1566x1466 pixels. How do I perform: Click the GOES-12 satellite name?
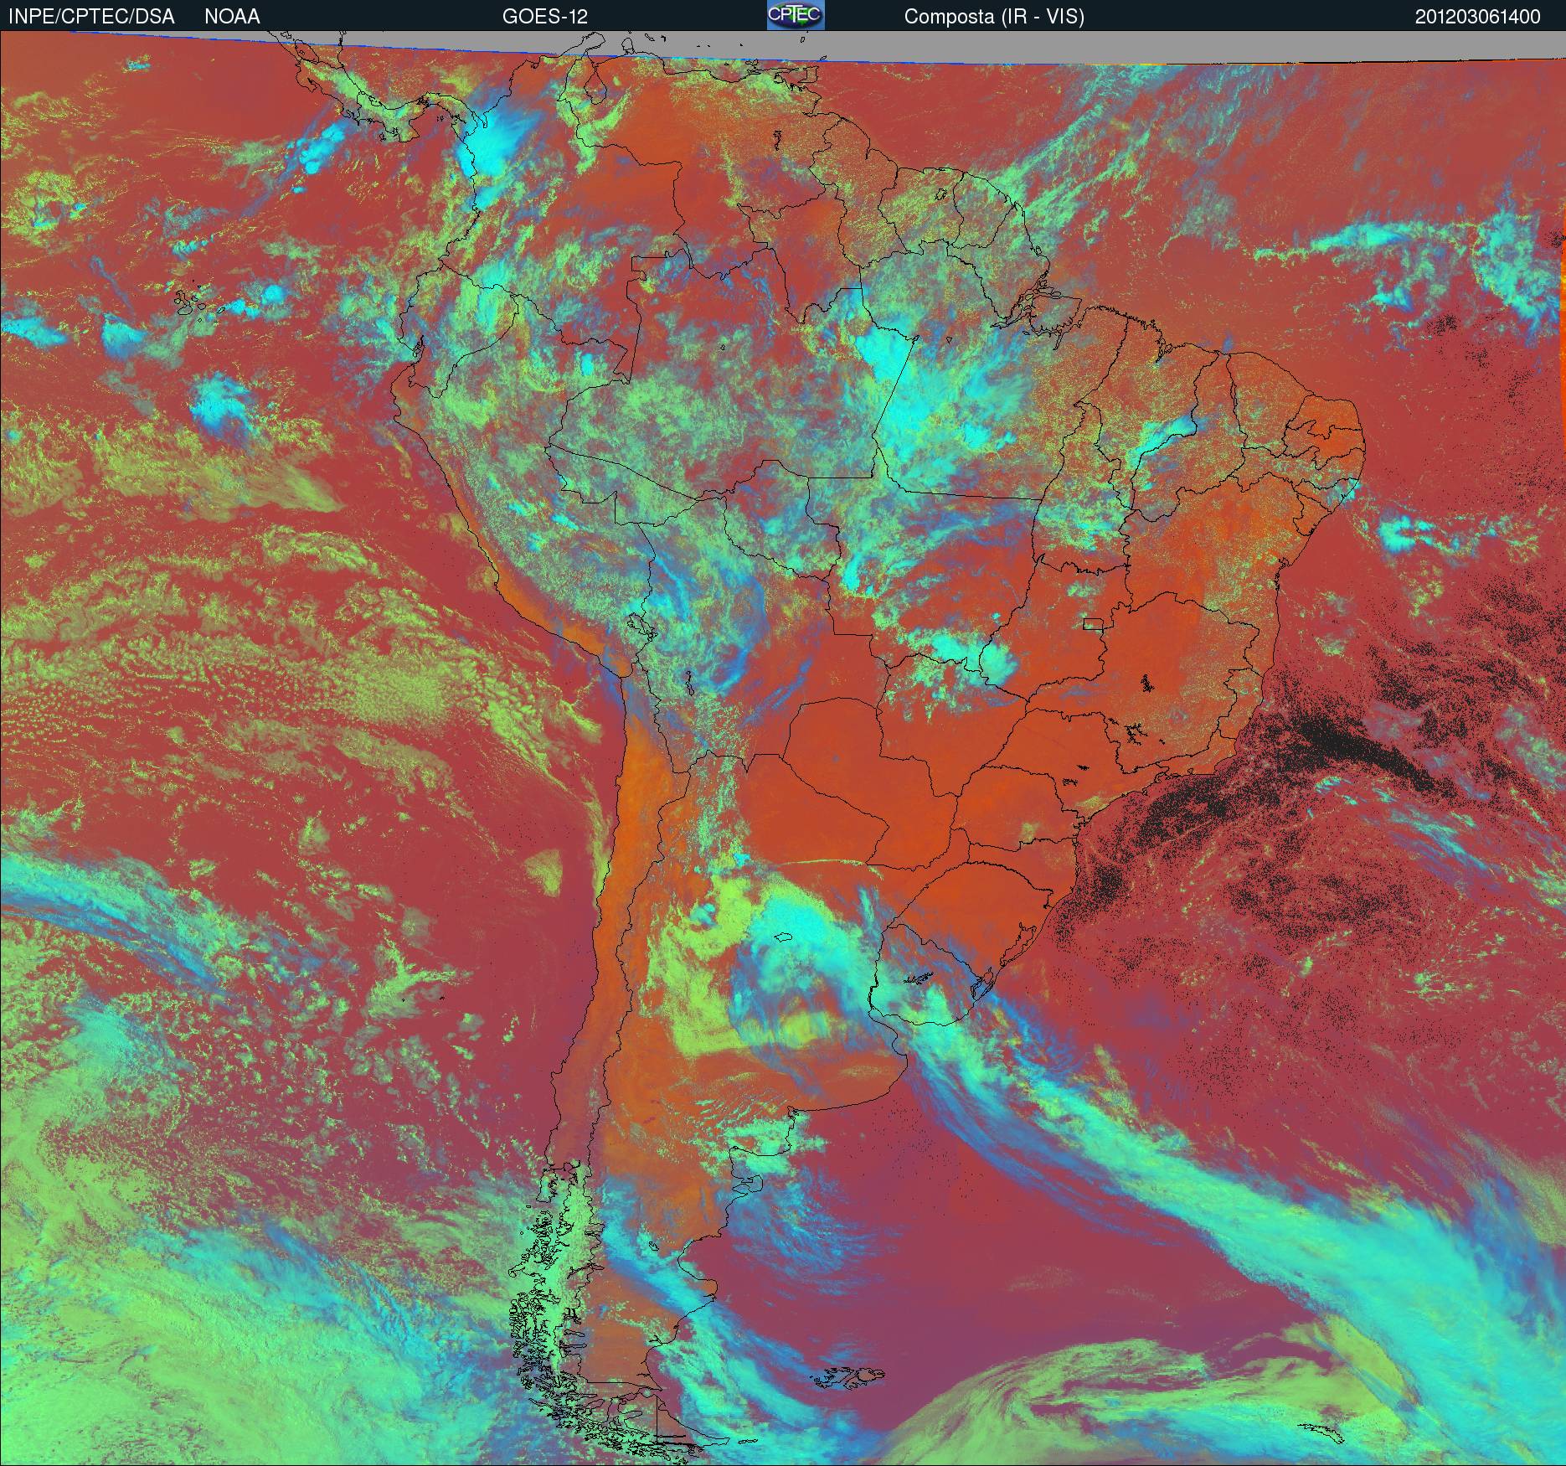click(x=544, y=17)
